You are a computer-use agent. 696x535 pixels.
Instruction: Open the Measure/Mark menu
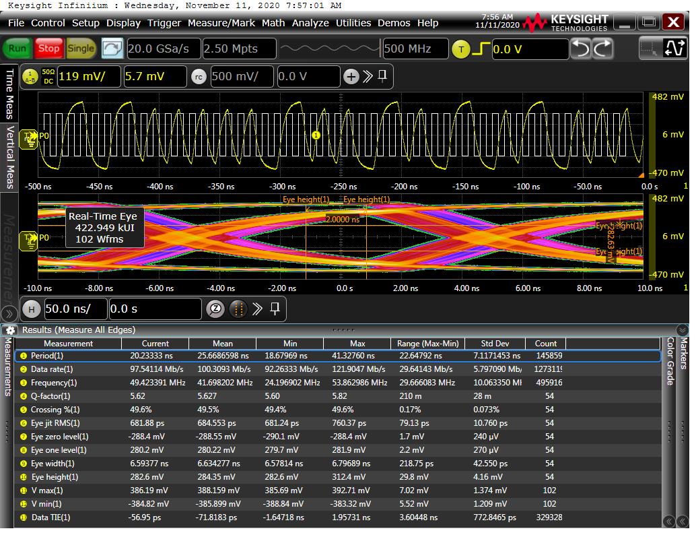[x=221, y=23]
